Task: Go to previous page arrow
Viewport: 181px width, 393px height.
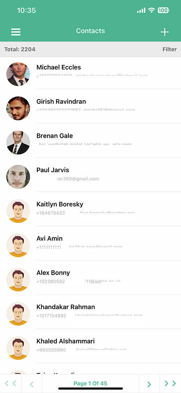Action: click(31, 384)
